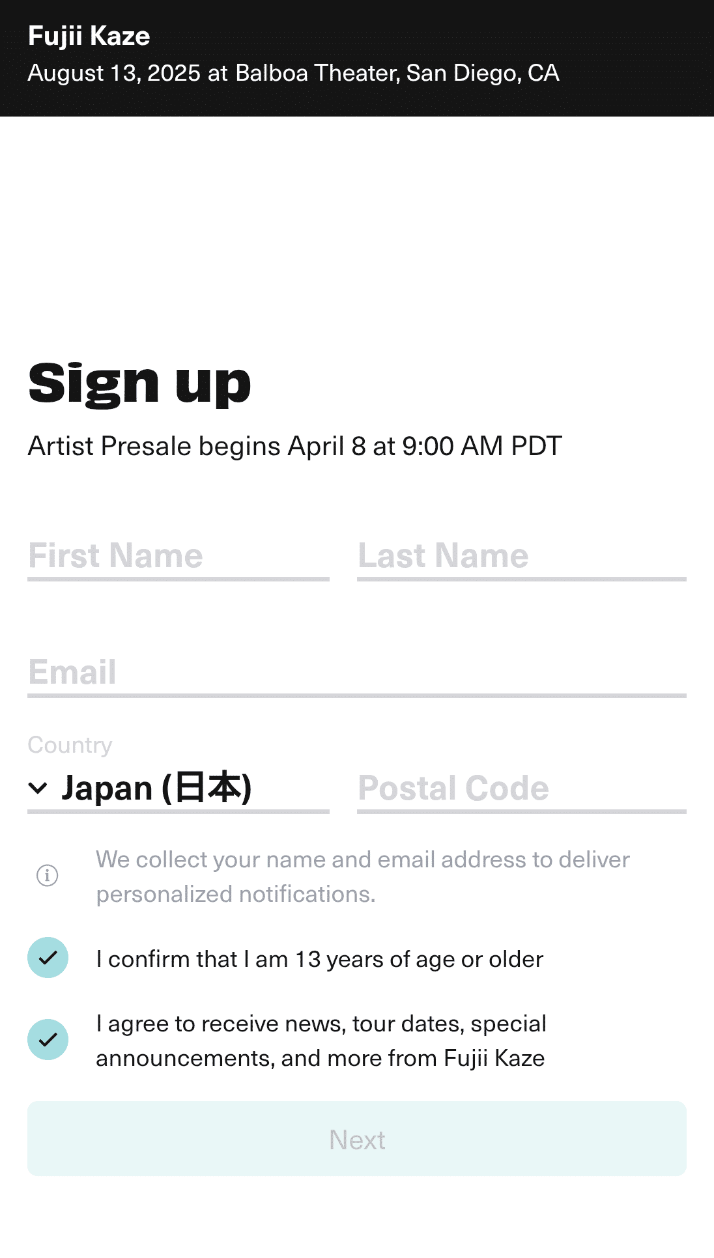Tick the 13 years age confirmation checkbox

coord(48,958)
